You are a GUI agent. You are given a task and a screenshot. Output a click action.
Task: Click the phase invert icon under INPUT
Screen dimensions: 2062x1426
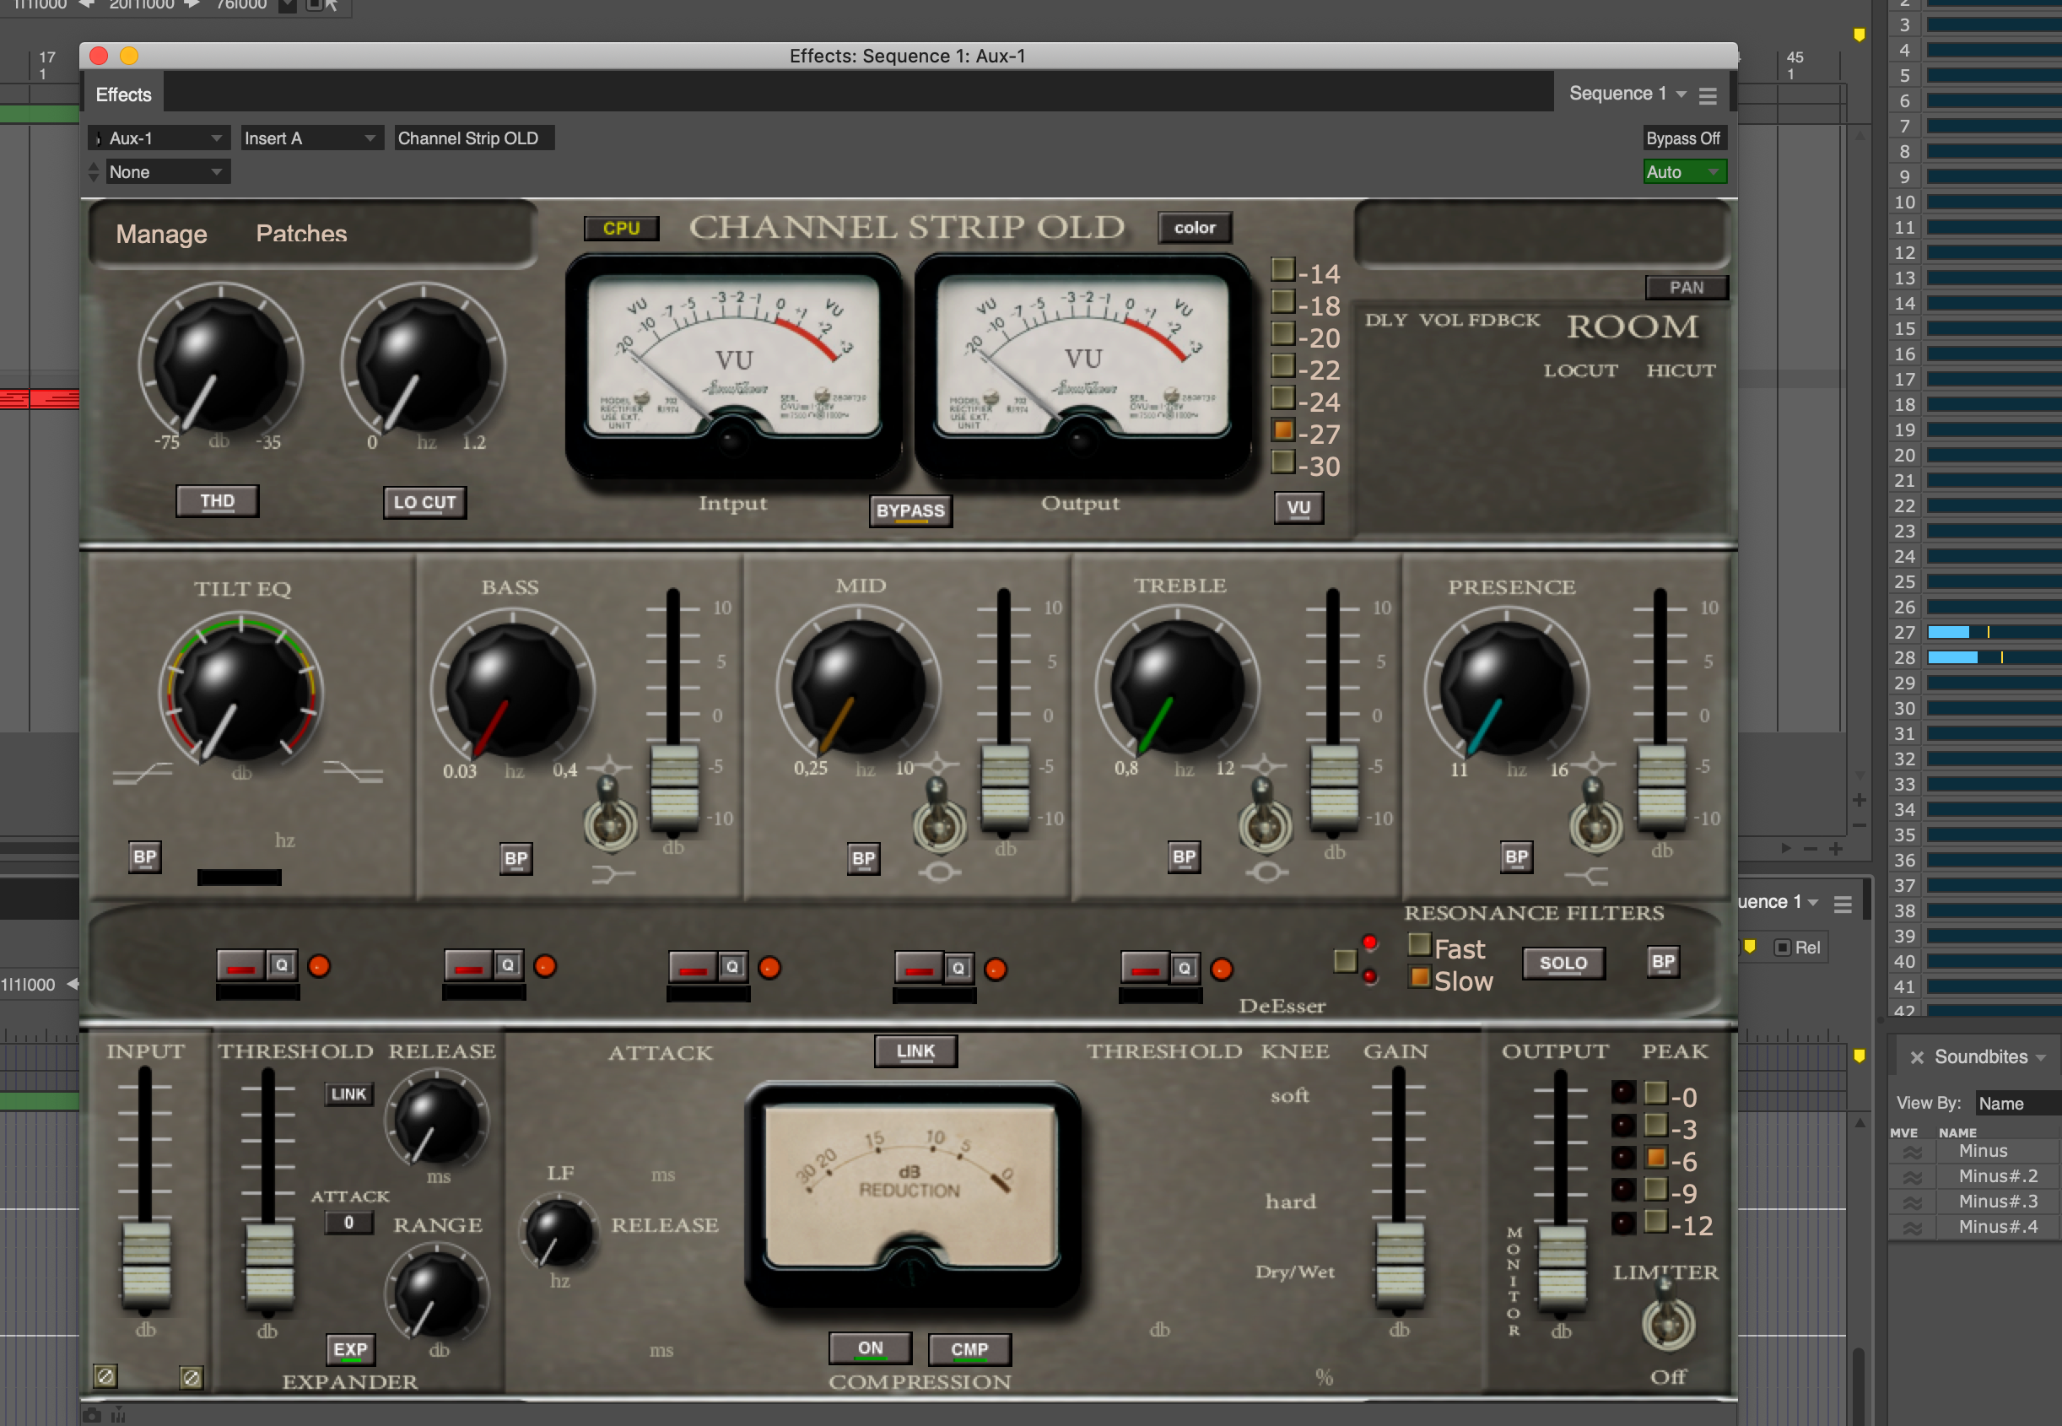(105, 1376)
